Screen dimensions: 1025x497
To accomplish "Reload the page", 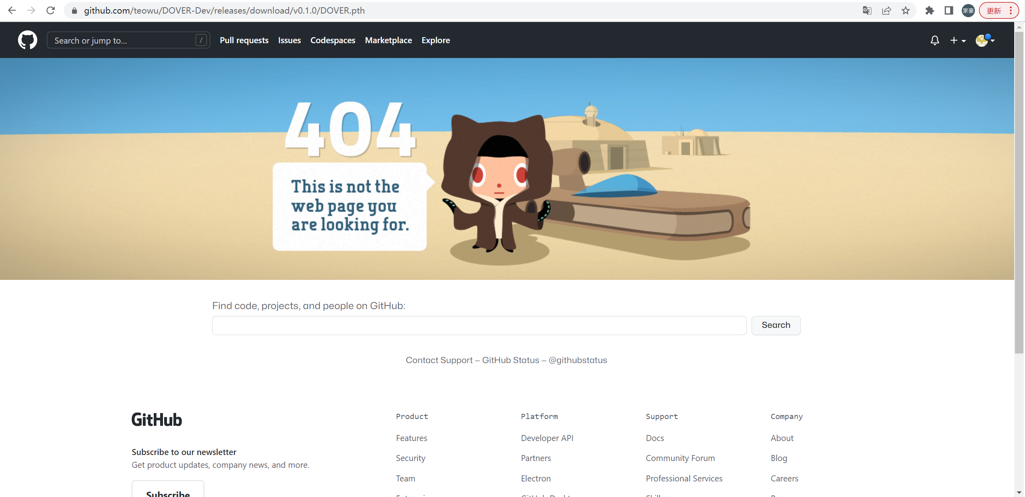I will pos(50,10).
